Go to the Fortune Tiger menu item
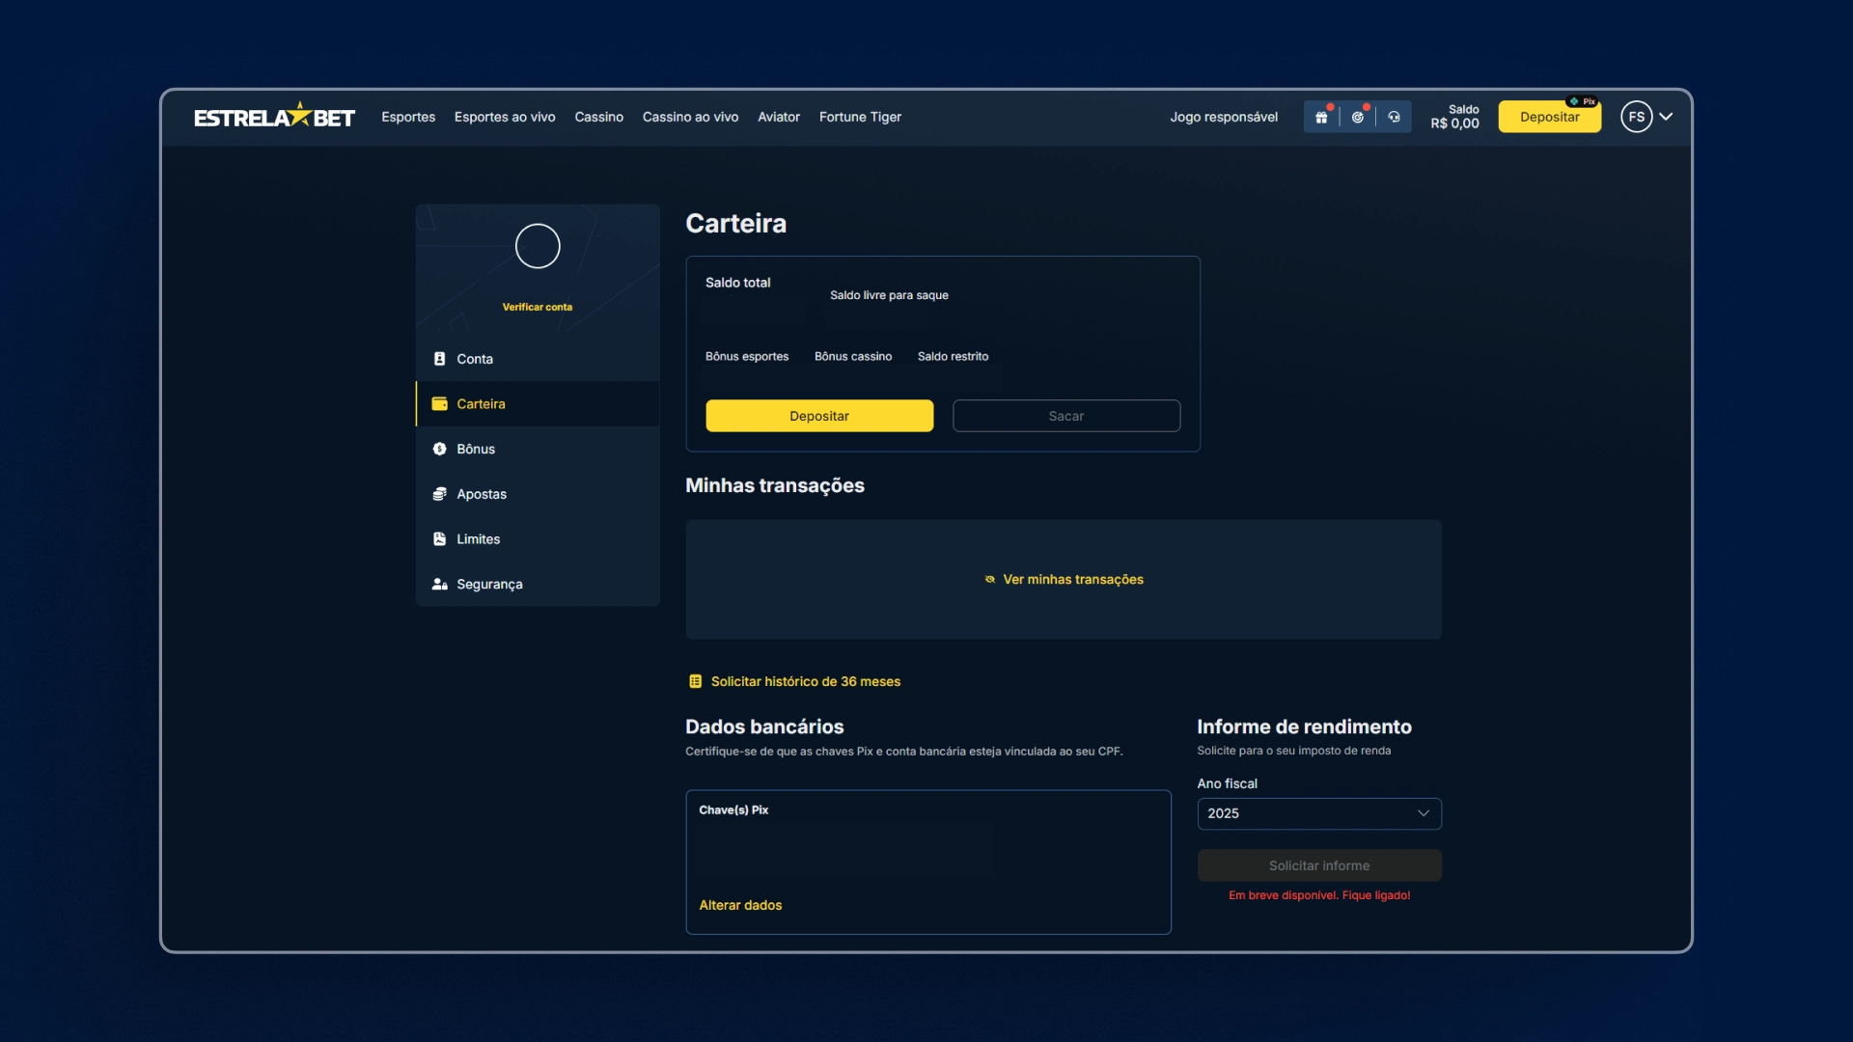 (860, 117)
